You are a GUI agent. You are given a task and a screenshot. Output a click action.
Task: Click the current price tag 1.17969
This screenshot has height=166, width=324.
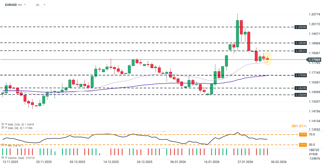313,60
